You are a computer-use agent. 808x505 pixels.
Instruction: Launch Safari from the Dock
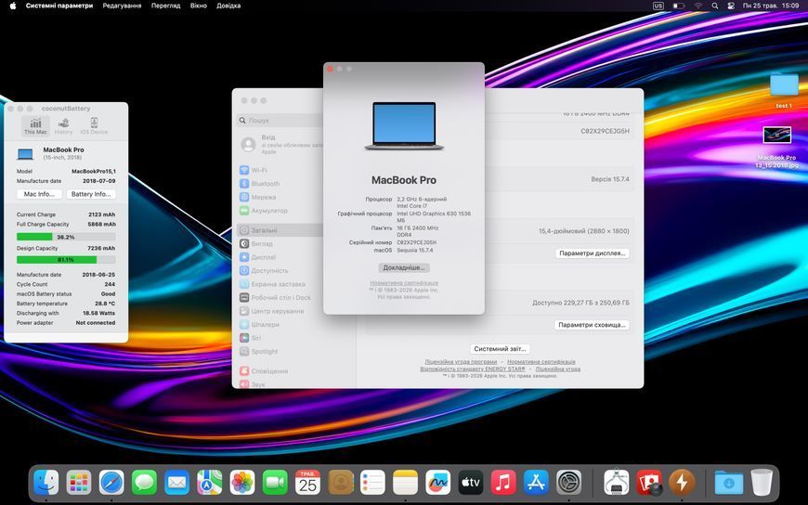coord(111,483)
